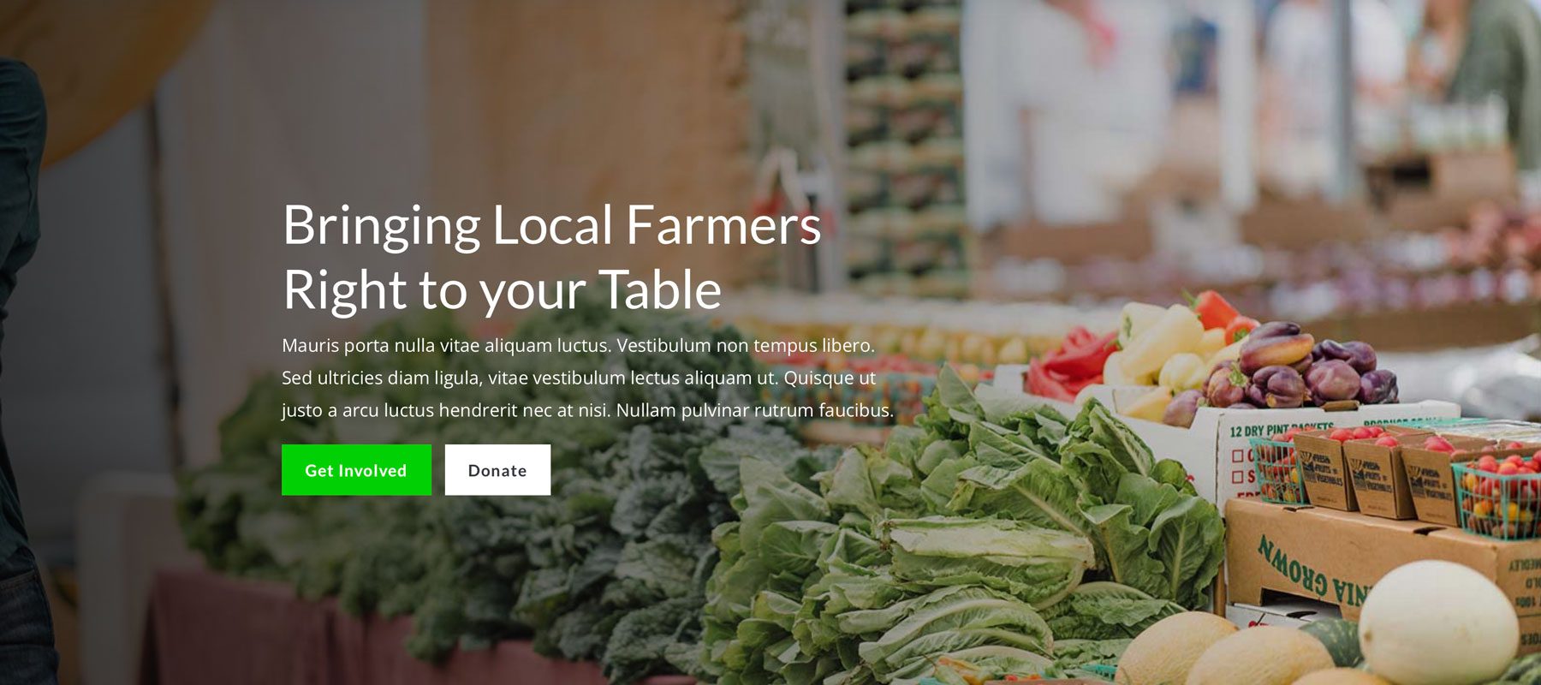Click the paragraph line starting "Mauris porta nulla"
This screenshot has height=685, width=1541.
(579, 346)
